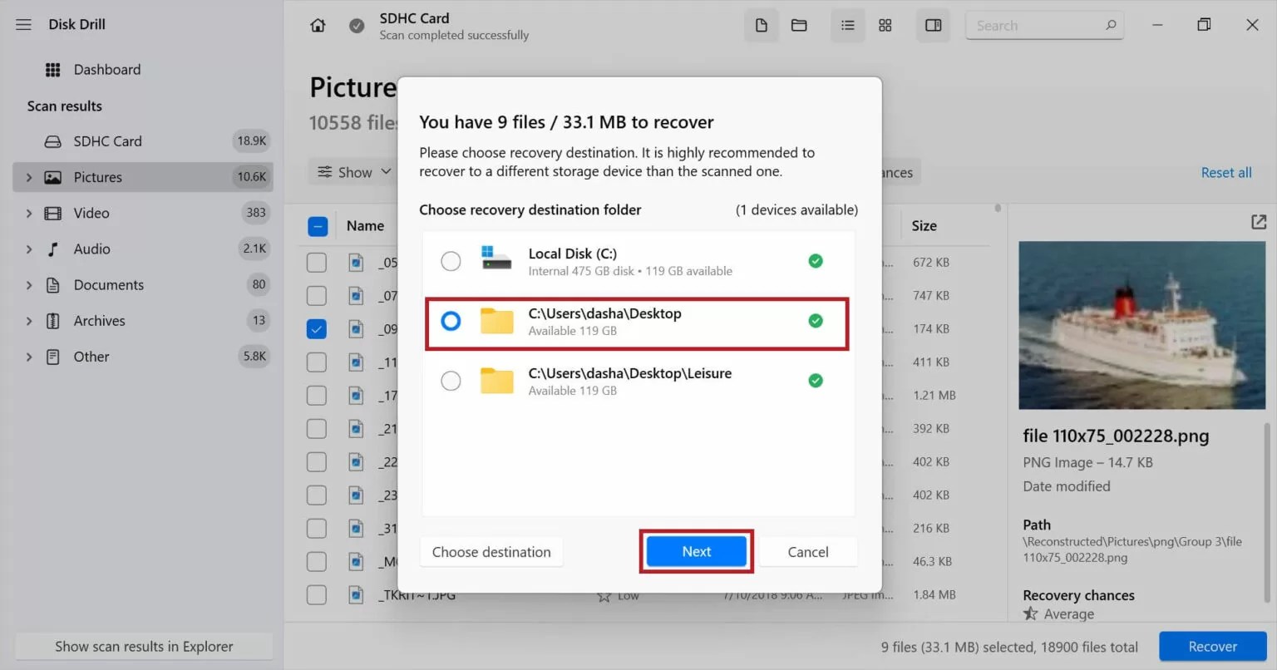1277x670 pixels.
Task: Select the file type view icon
Action: (761, 25)
